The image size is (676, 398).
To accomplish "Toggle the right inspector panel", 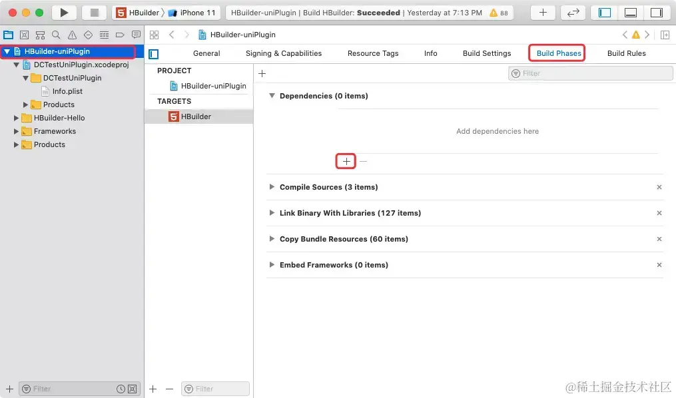I will click(656, 13).
